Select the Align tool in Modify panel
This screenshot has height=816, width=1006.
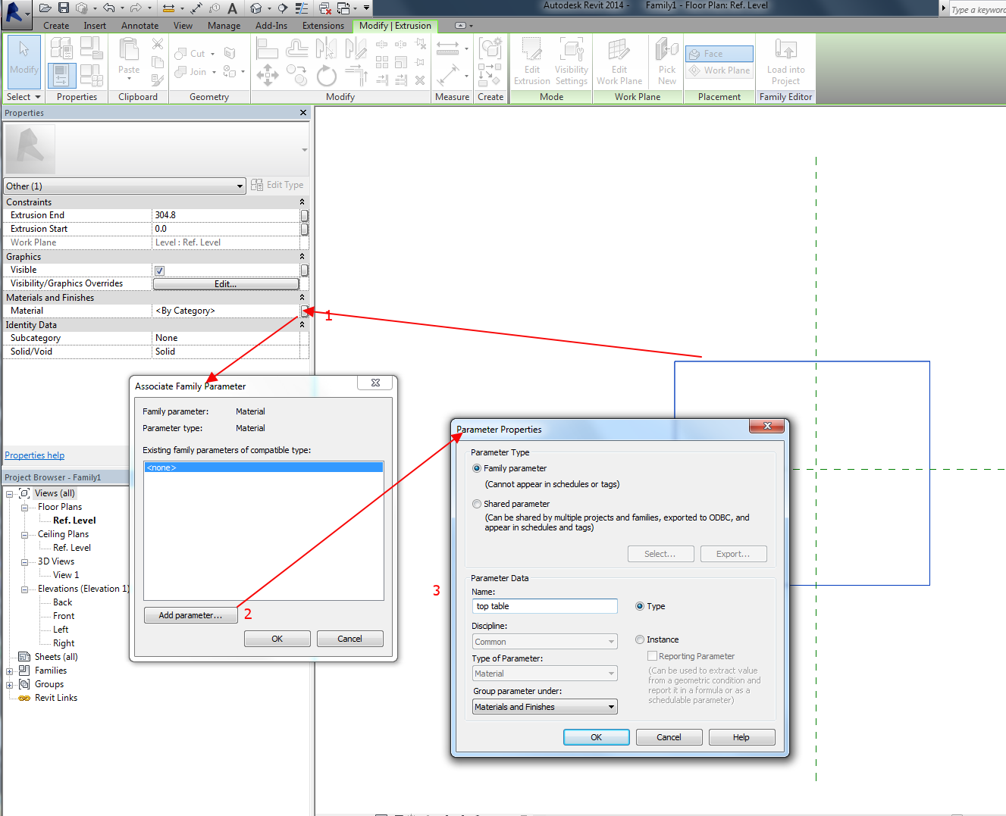click(x=267, y=48)
